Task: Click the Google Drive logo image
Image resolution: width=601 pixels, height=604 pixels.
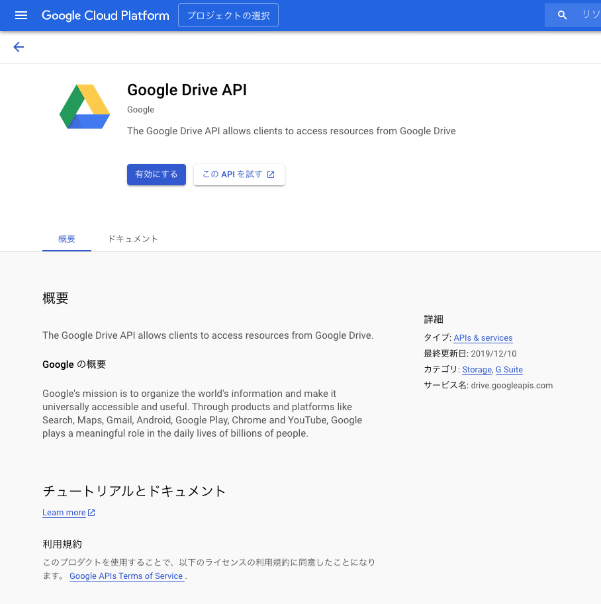Action: [x=85, y=107]
